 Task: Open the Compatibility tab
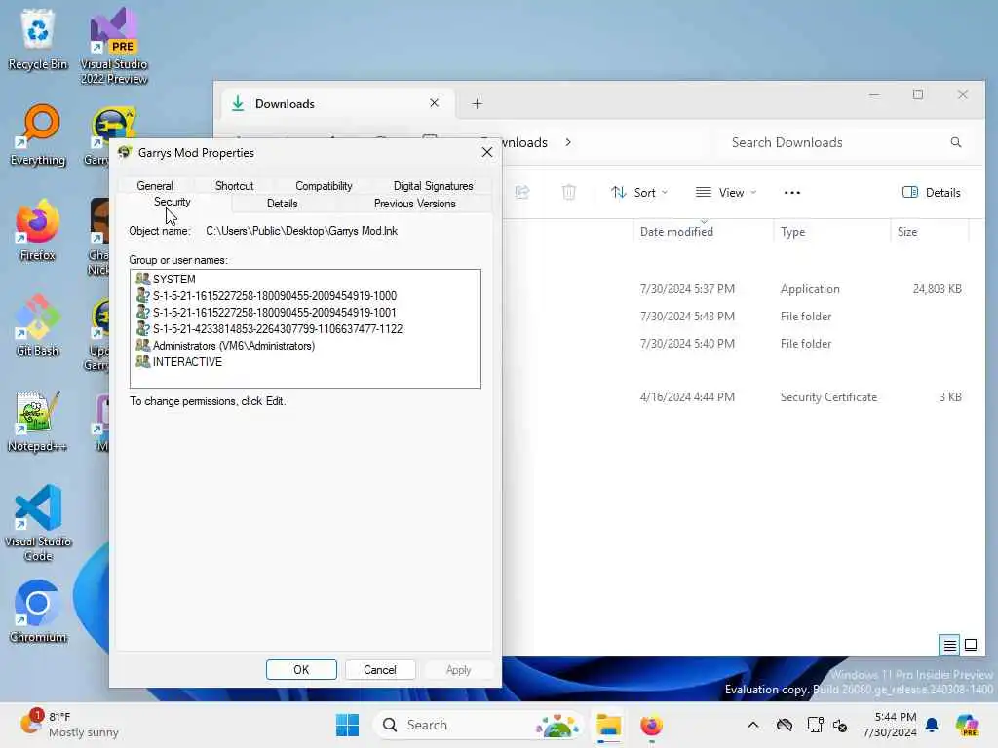click(324, 186)
